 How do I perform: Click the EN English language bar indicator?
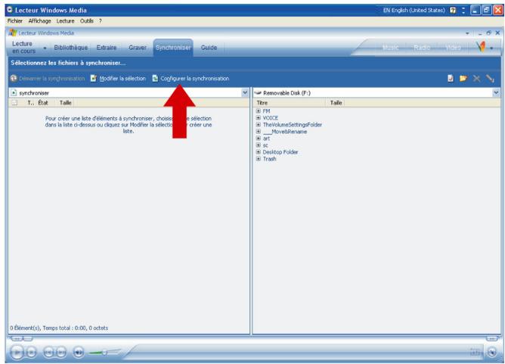(414, 11)
